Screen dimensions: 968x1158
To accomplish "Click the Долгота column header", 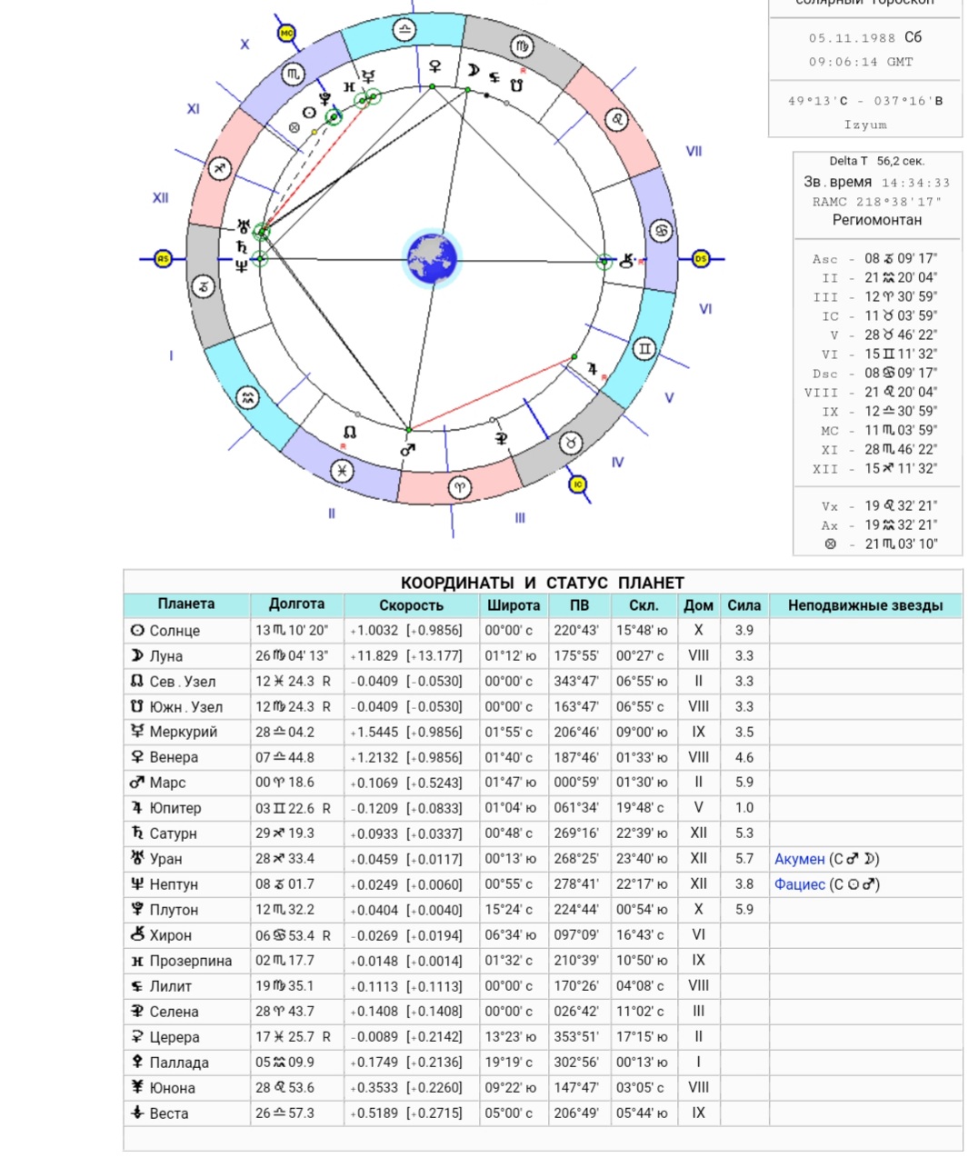I will tap(296, 604).
